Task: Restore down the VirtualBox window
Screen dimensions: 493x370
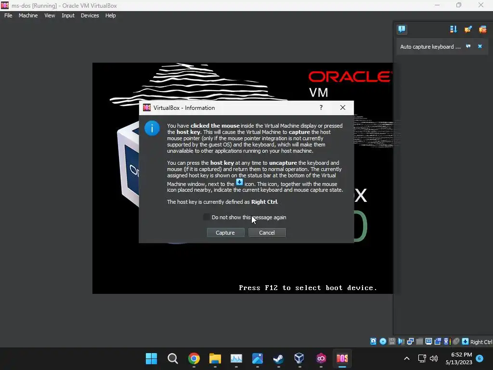Action: click(459, 5)
